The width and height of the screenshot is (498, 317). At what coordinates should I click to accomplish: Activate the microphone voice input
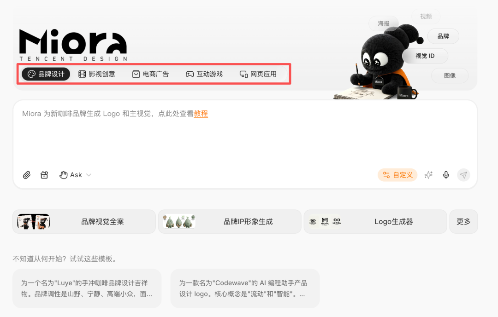coord(446,175)
